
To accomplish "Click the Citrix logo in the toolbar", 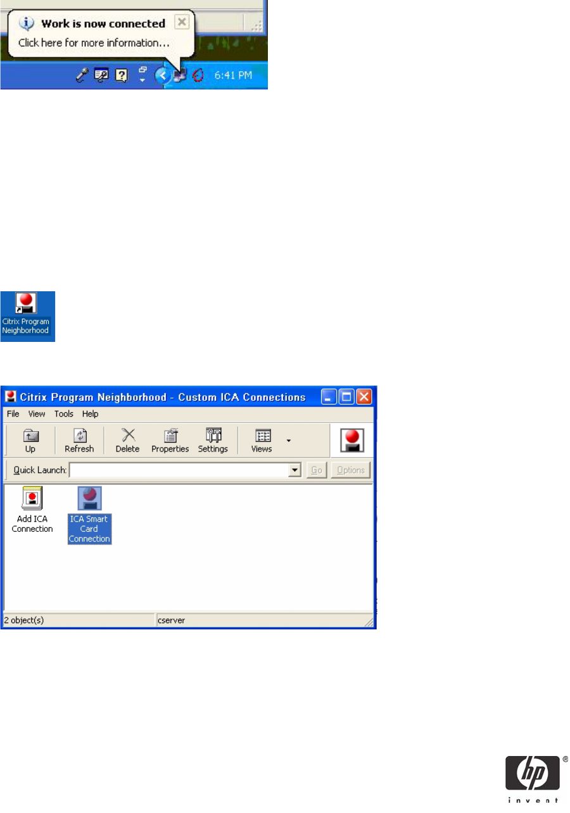I will coord(351,440).
